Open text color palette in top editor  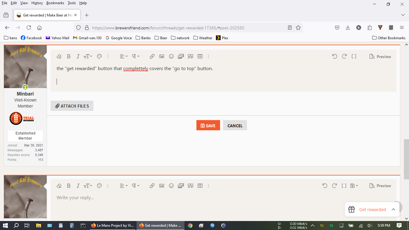99,56
